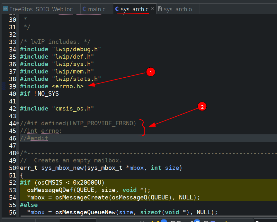Click the 'osMessageCreate' call on line 54
This screenshot has height=222, width=277.
[81, 198]
